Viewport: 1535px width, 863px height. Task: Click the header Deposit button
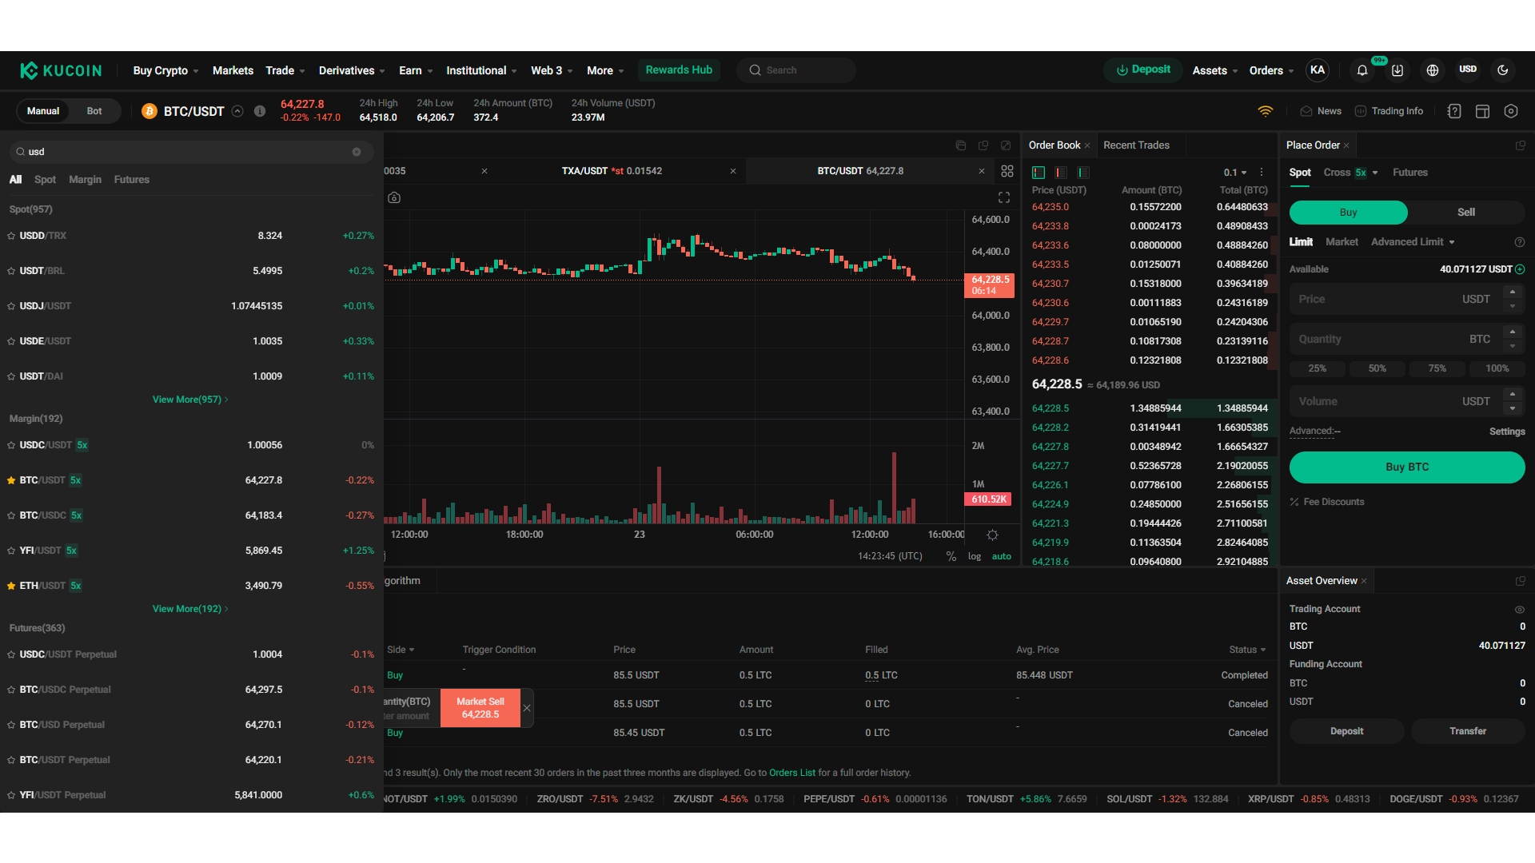point(1143,70)
